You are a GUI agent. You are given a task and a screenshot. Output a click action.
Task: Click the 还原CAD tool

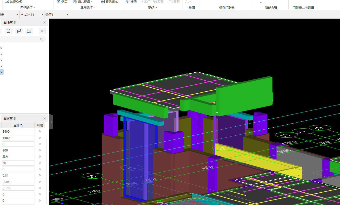click(x=14, y=2)
